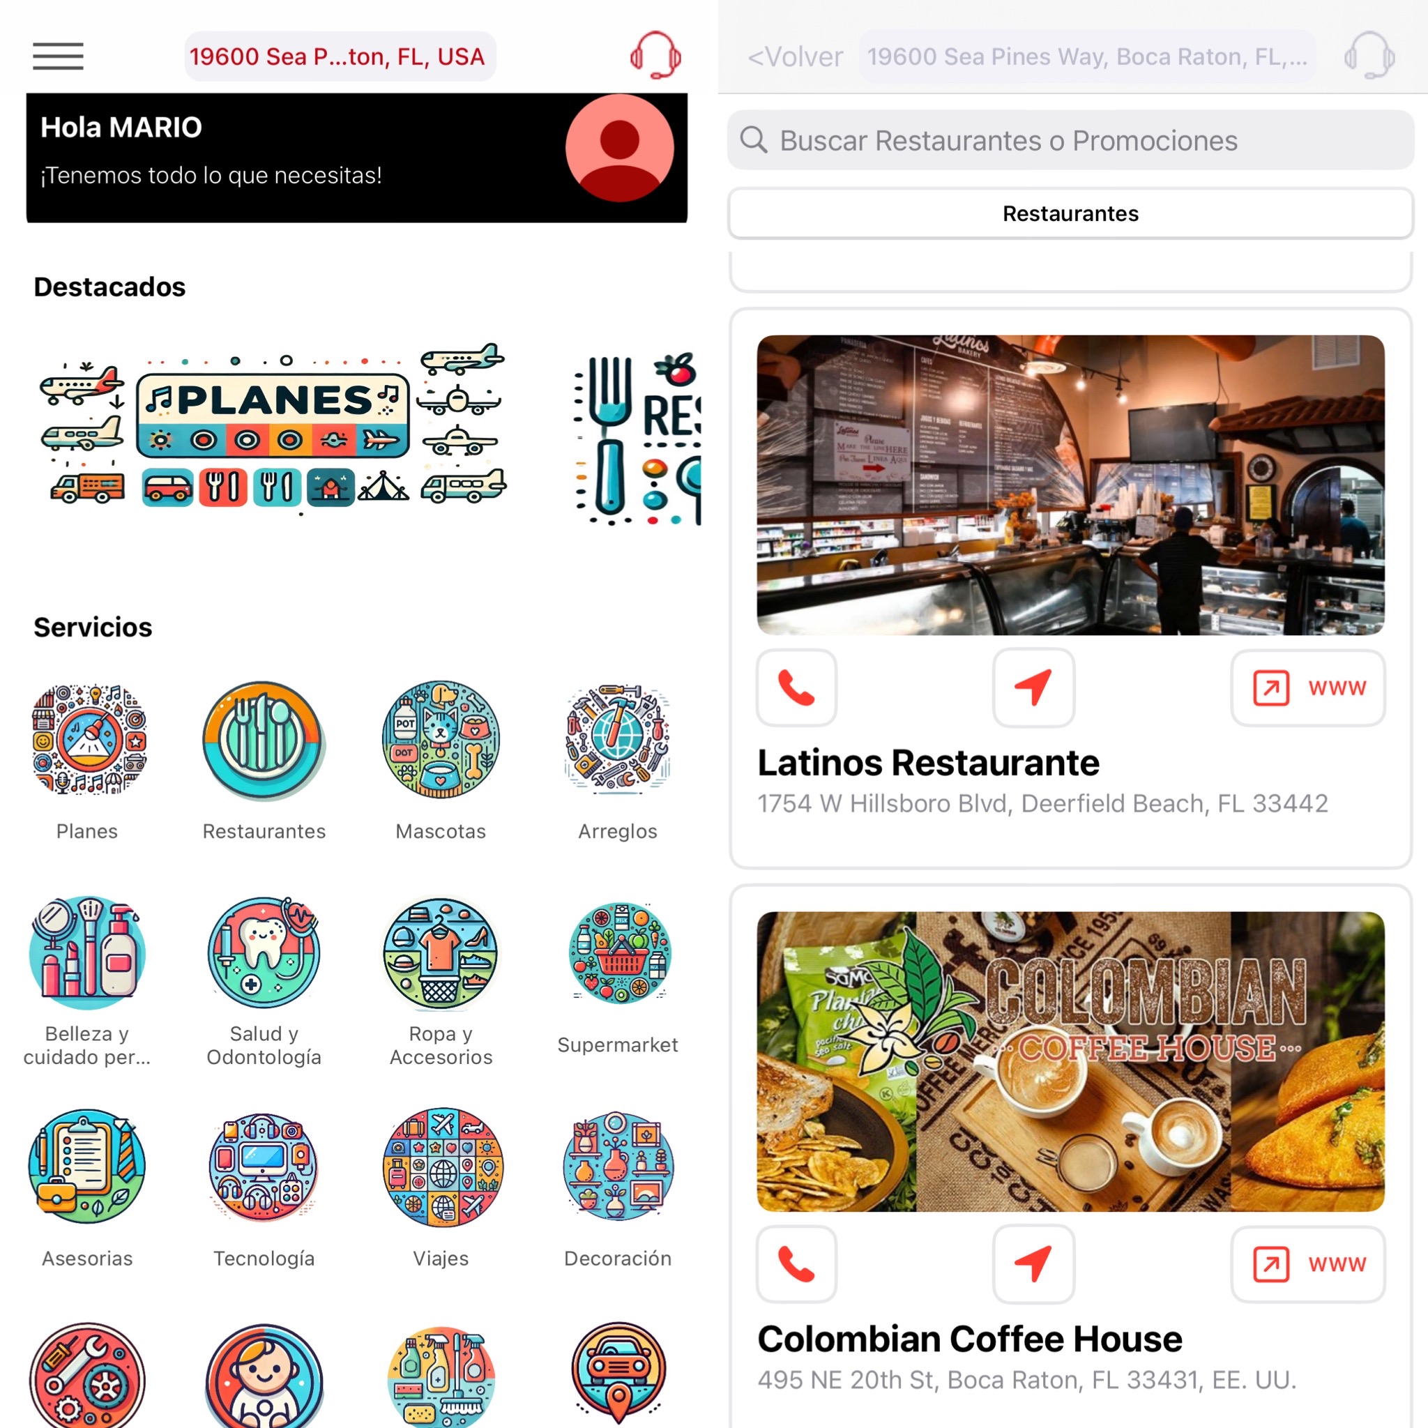Call Latinos Restaurante via phone button

tap(796, 688)
